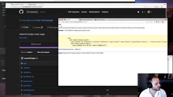
Task: Click the app folder icon
Action: (22, 63)
